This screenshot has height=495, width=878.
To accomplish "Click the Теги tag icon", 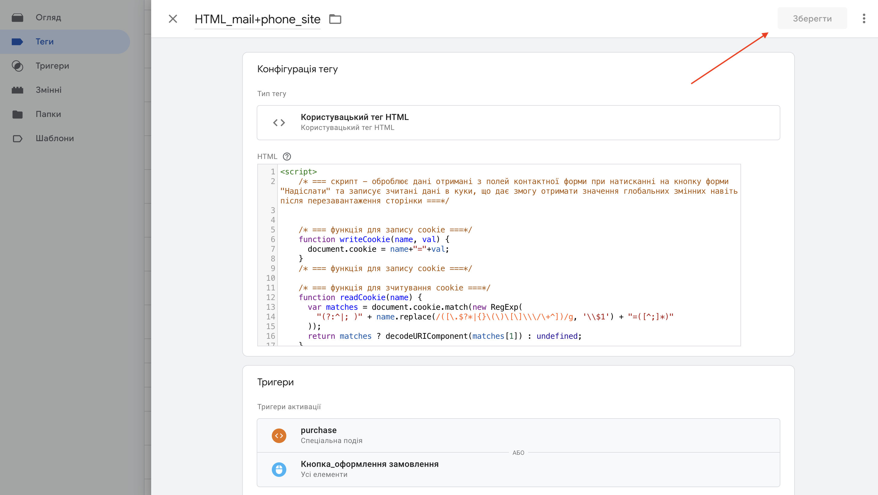I will click(17, 42).
